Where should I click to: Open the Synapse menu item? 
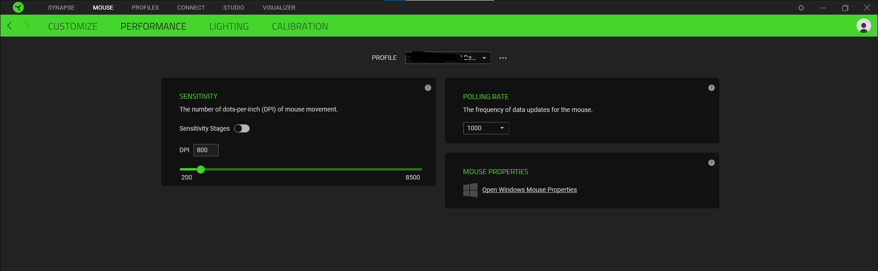point(61,8)
